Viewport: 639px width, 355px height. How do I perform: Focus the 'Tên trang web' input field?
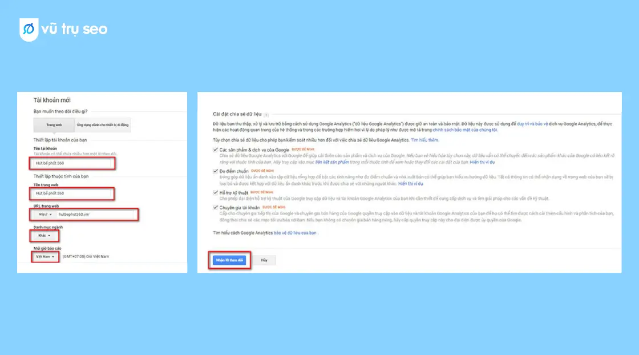72,193
